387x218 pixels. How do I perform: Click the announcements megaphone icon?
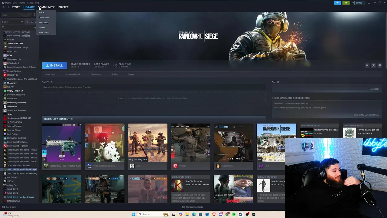[337, 3]
